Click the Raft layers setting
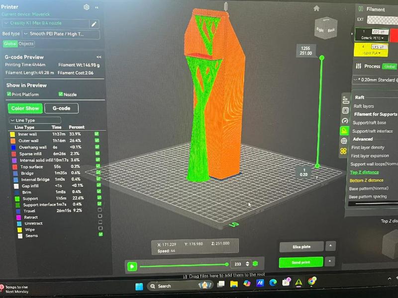This screenshot has width=398, height=298. [364, 106]
